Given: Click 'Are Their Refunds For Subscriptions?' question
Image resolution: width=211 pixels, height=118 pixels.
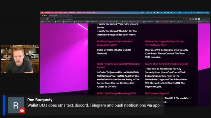Looking at the screenshot, I should tap(166, 64).
